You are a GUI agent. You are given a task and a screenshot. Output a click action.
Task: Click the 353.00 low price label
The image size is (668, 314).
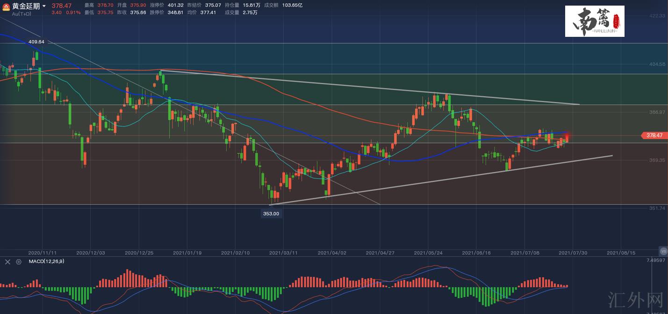tap(271, 213)
